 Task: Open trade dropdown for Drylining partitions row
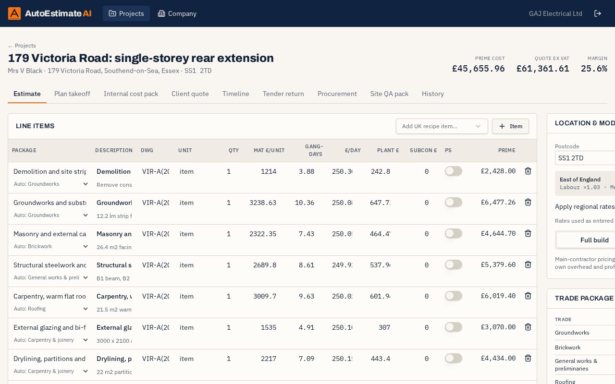pos(51,371)
